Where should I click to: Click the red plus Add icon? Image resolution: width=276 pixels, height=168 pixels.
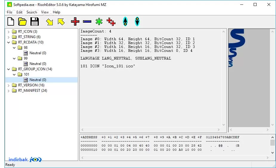75,22
